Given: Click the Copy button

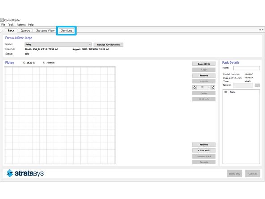Looking at the screenshot, I should (204, 70).
